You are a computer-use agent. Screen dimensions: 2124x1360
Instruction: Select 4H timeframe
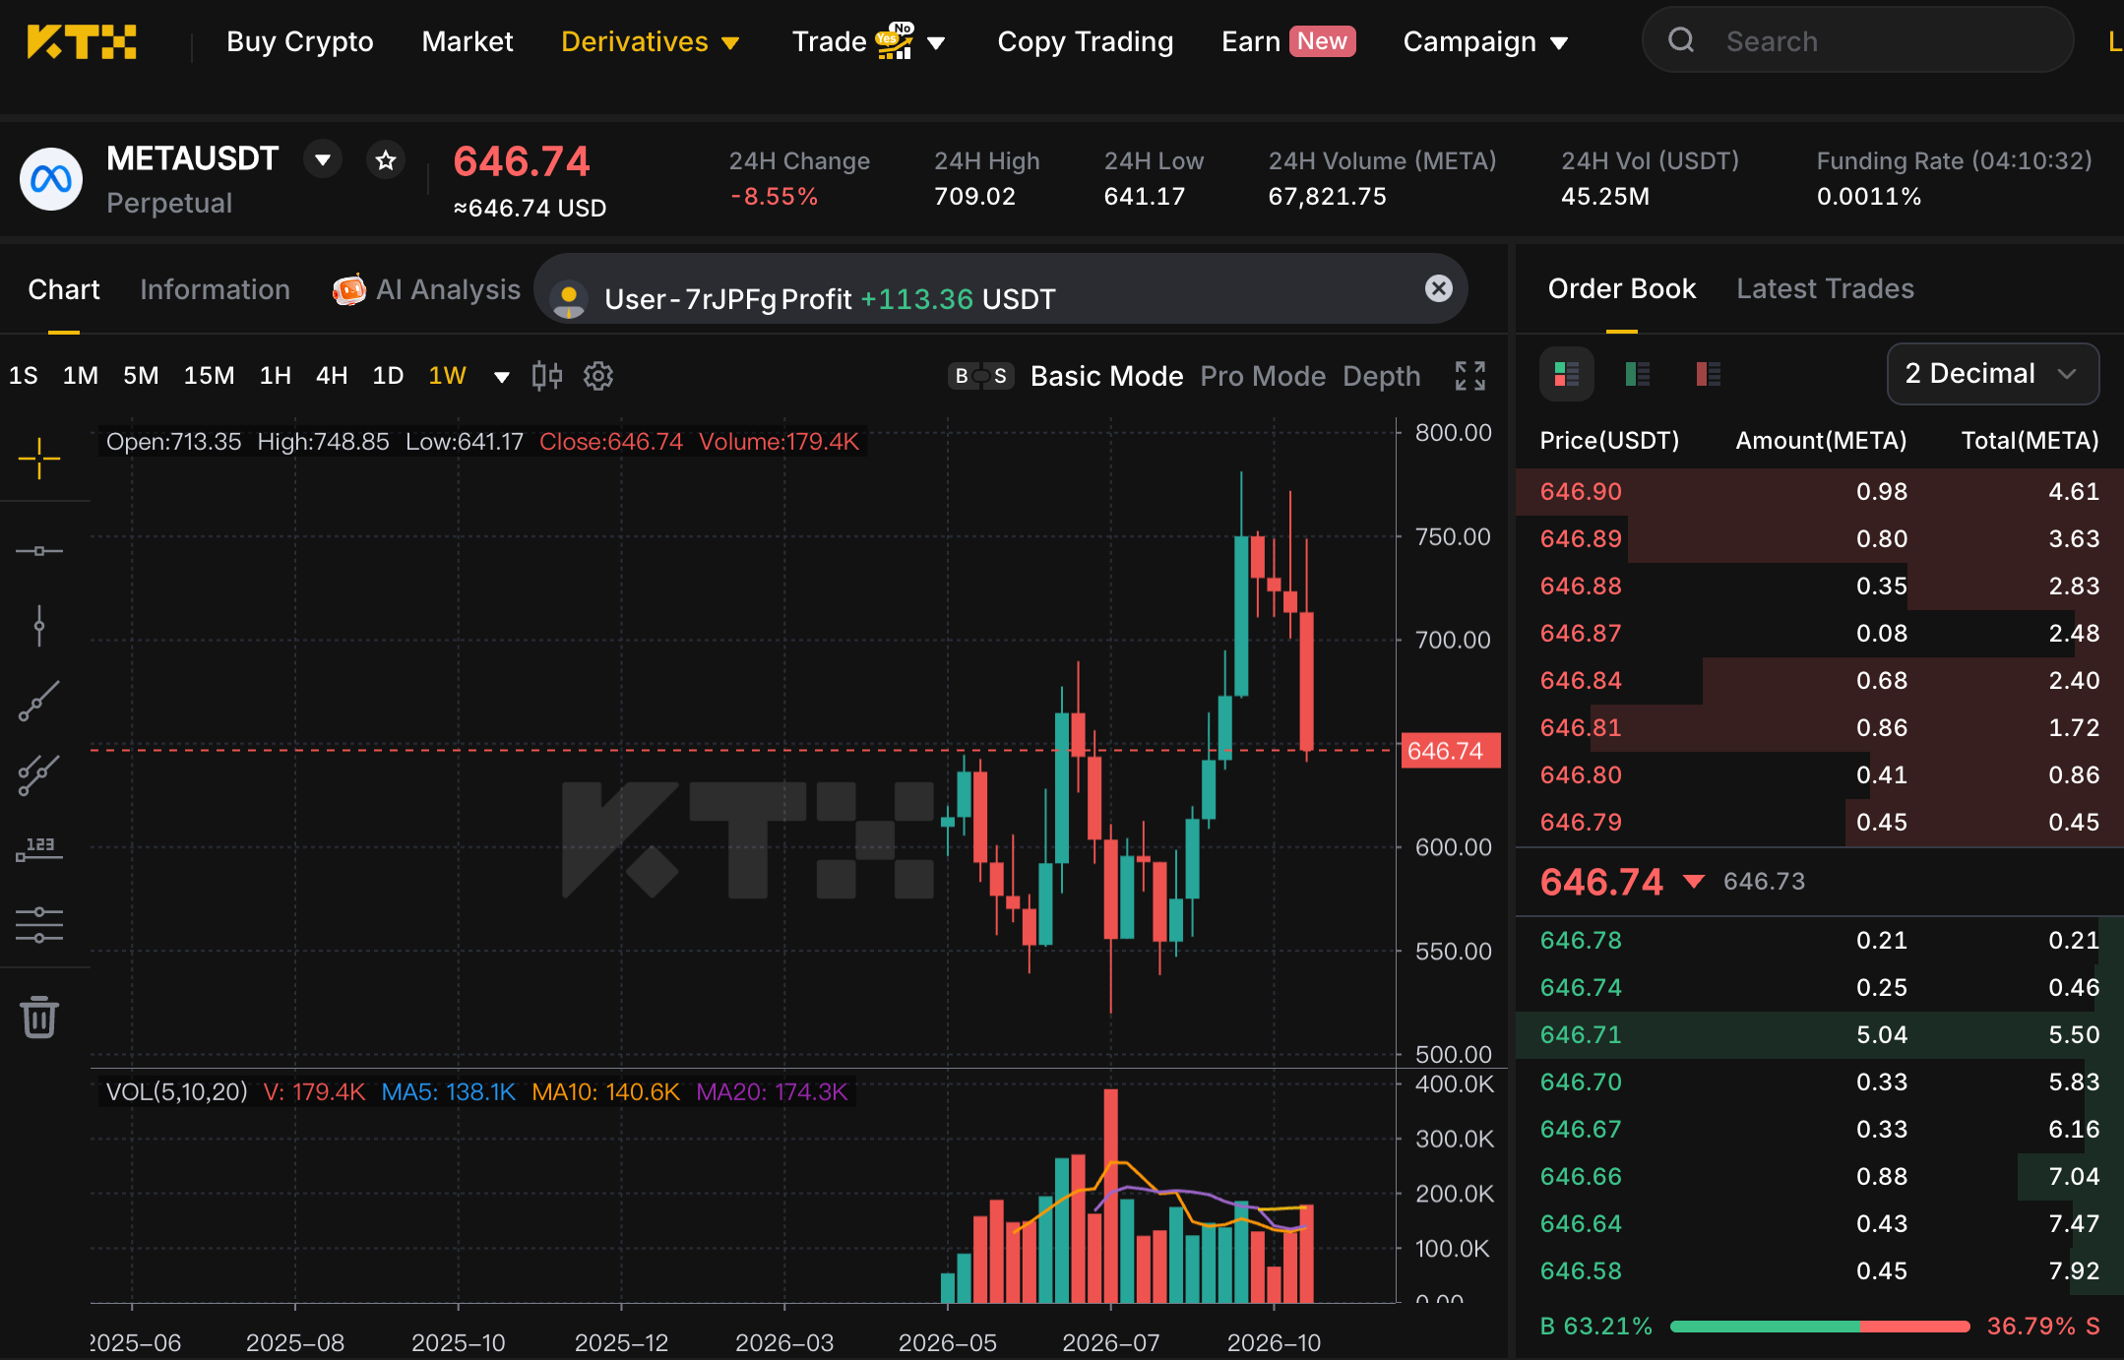[x=332, y=375]
